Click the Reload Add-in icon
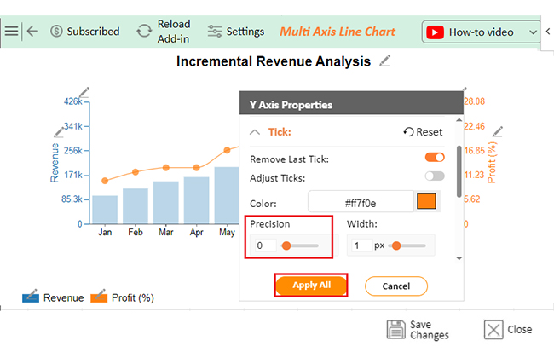 point(145,32)
